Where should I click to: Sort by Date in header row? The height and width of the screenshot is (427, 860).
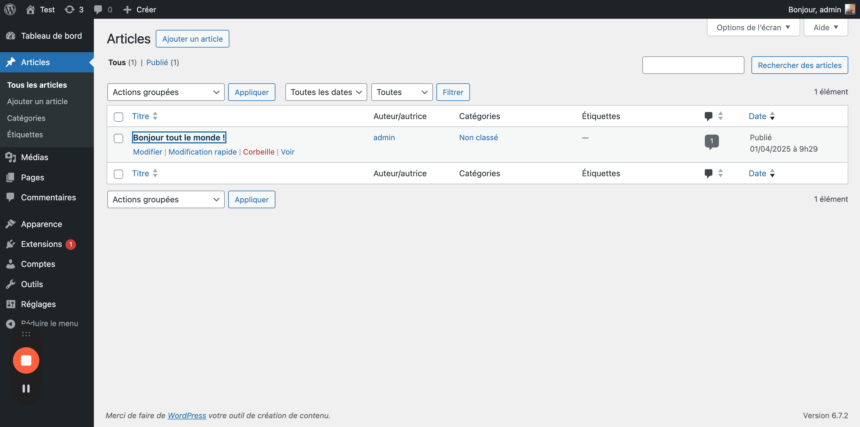pyautogui.click(x=761, y=116)
